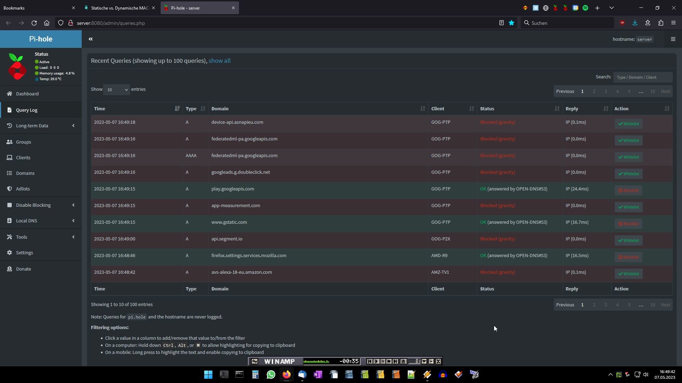Open the Groups page in the sidebar

click(x=23, y=142)
